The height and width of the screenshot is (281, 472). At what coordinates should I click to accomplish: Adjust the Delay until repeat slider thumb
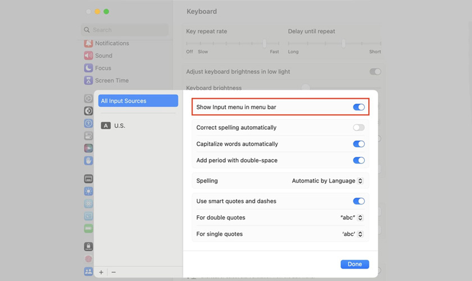(343, 43)
